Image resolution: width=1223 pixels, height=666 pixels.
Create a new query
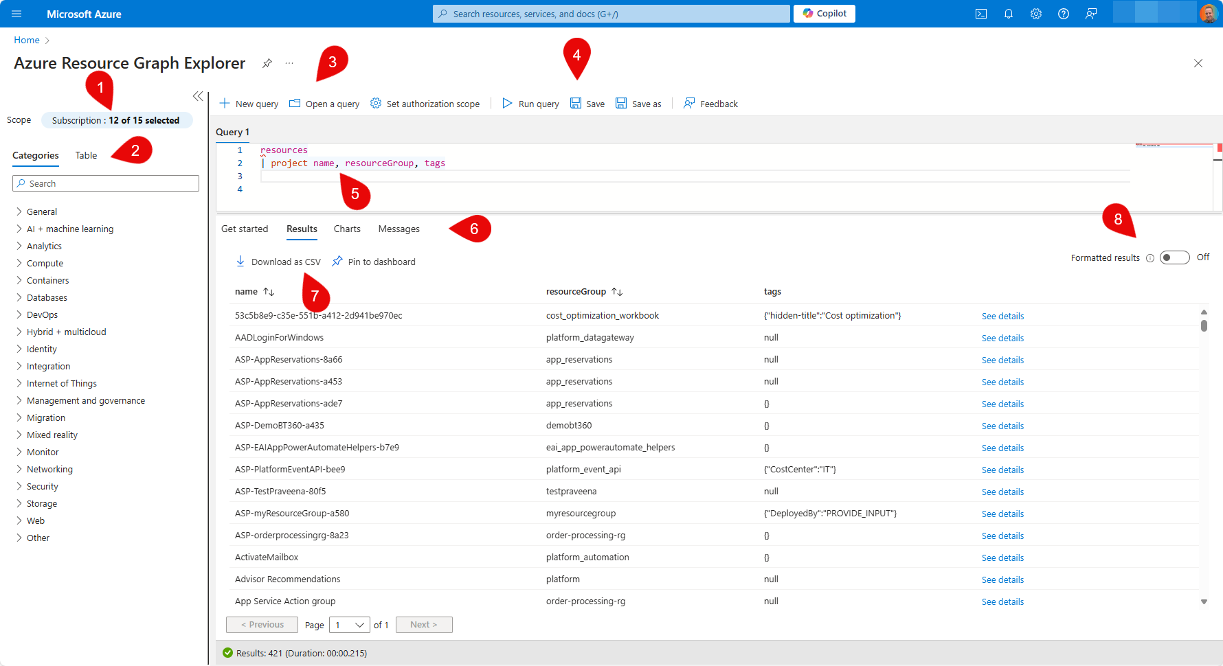coord(248,103)
